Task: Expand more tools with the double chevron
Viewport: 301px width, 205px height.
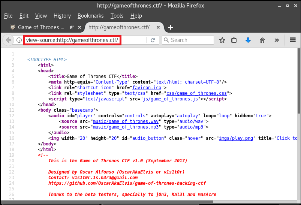Action: pos(277,40)
